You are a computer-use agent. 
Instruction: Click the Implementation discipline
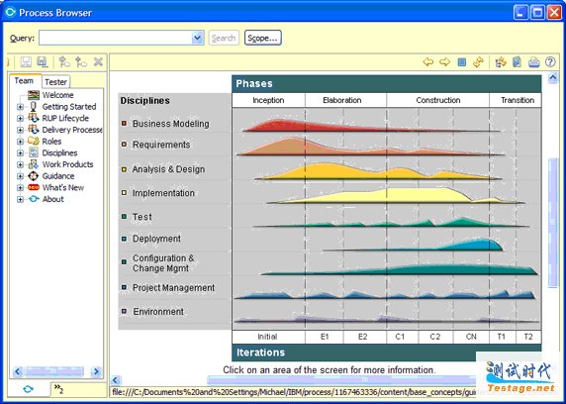tap(163, 193)
